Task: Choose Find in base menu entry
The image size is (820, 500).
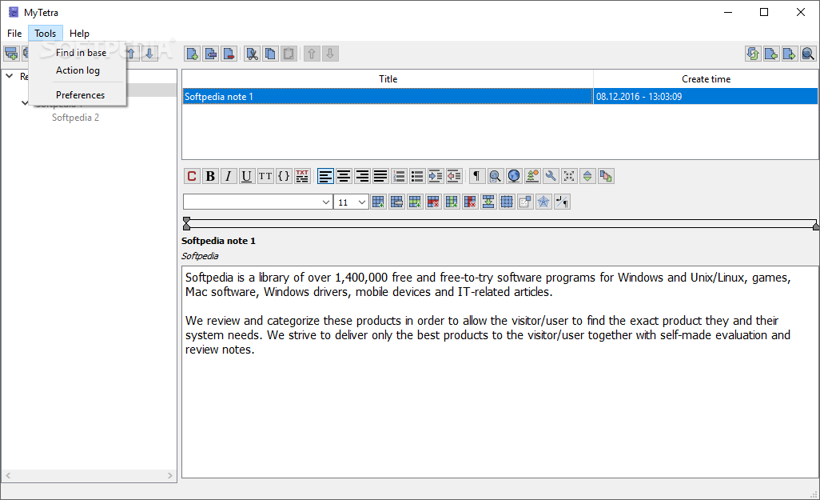Action: coord(78,53)
